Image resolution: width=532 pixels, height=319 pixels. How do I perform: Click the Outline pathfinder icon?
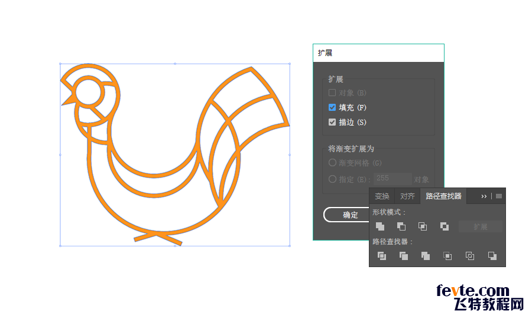tap(469, 256)
